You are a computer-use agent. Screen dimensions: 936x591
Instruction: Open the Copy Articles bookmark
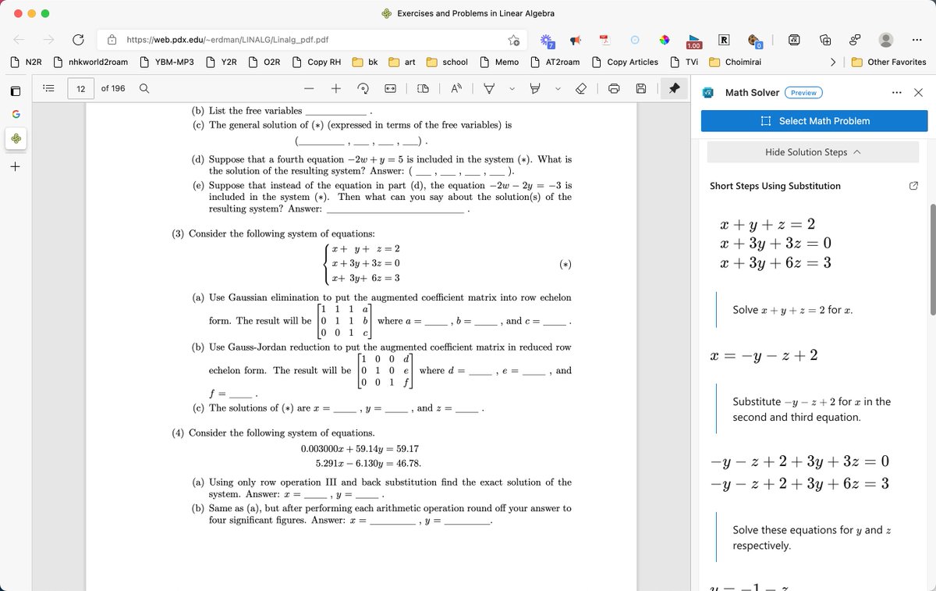625,62
